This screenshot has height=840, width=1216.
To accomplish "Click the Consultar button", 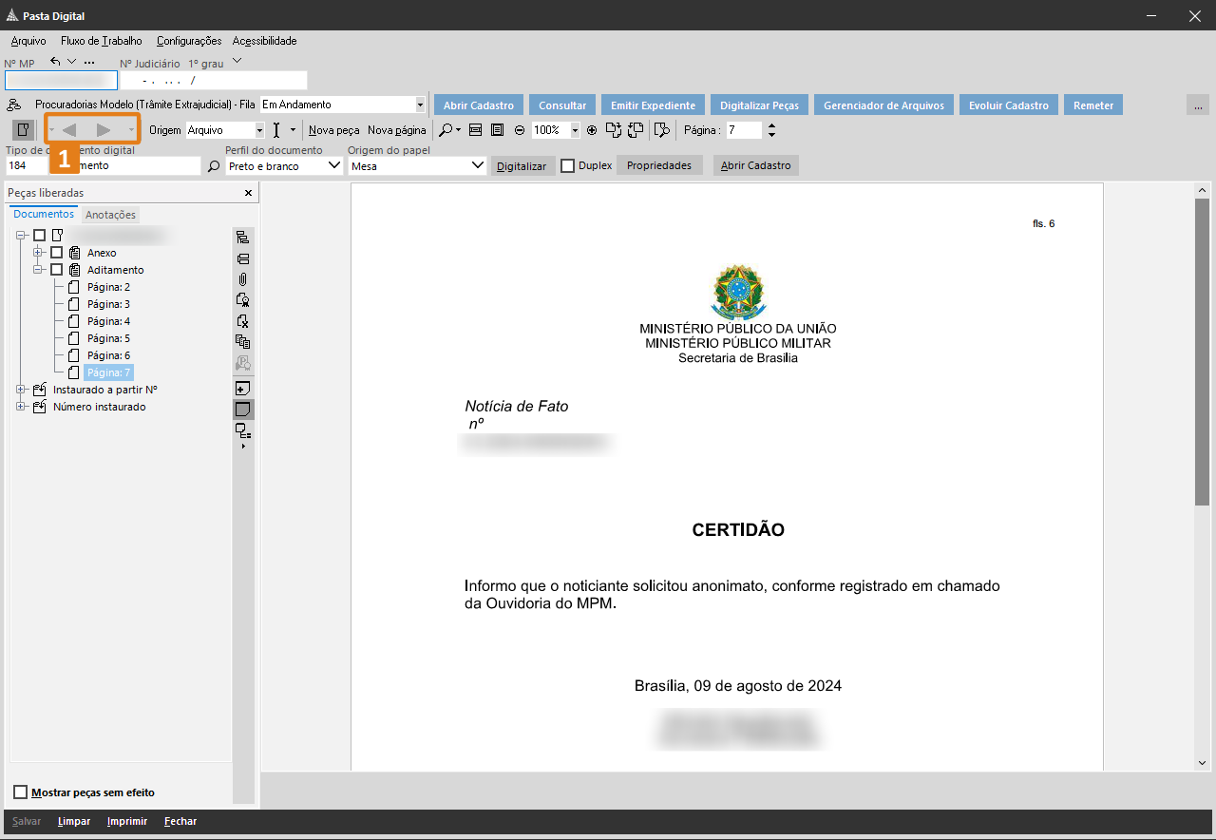I will (x=562, y=105).
